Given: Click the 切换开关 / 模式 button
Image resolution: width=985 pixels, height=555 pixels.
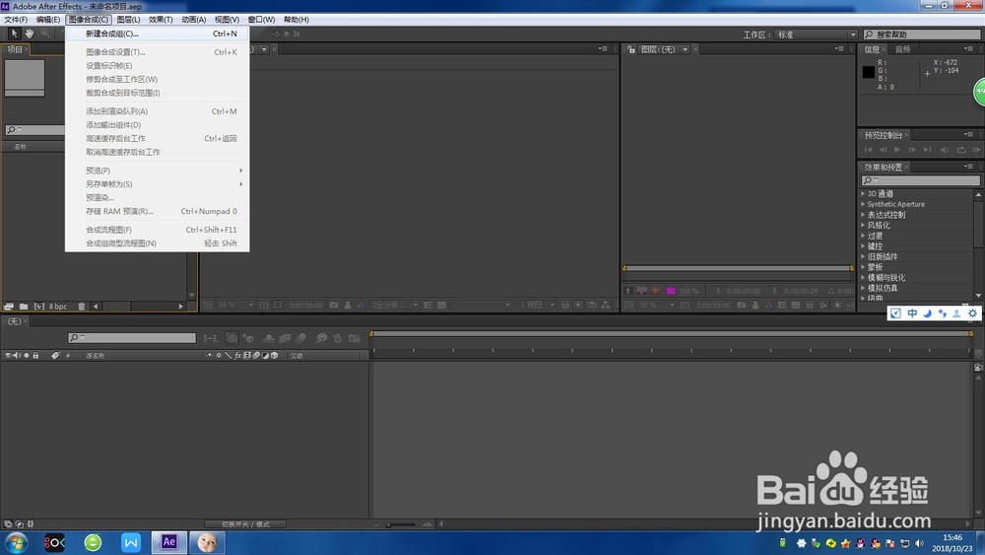Looking at the screenshot, I should coord(245,524).
